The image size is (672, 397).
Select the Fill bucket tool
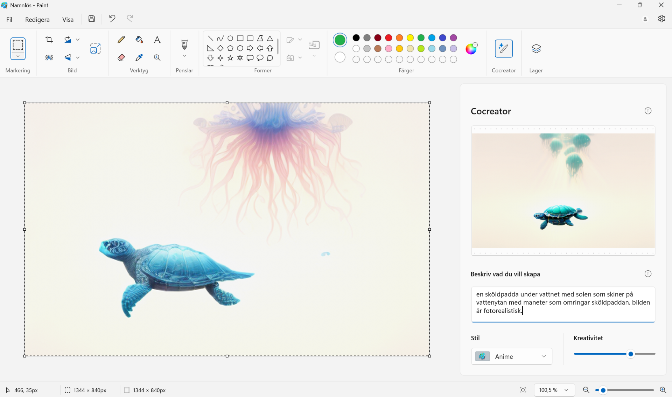(x=139, y=40)
